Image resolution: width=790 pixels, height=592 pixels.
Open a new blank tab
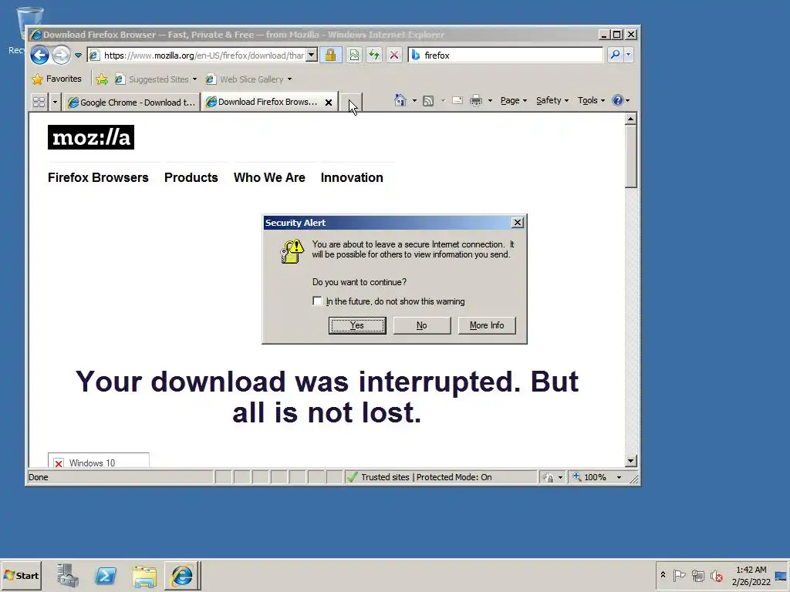(x=351, y=103)
